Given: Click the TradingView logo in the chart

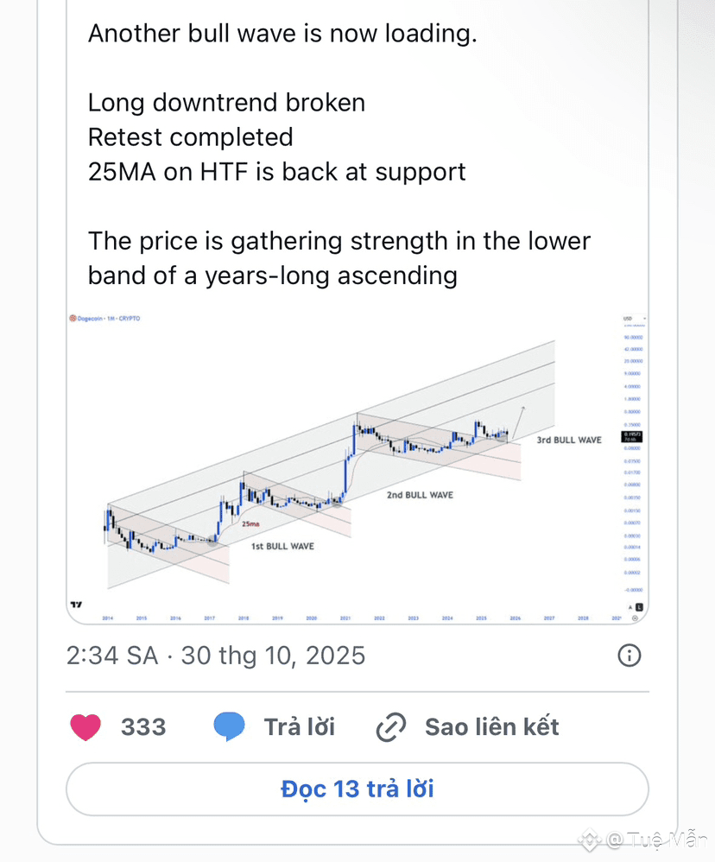Looking at the screenshot, I should pyautogui.click(x=76, y=605).
